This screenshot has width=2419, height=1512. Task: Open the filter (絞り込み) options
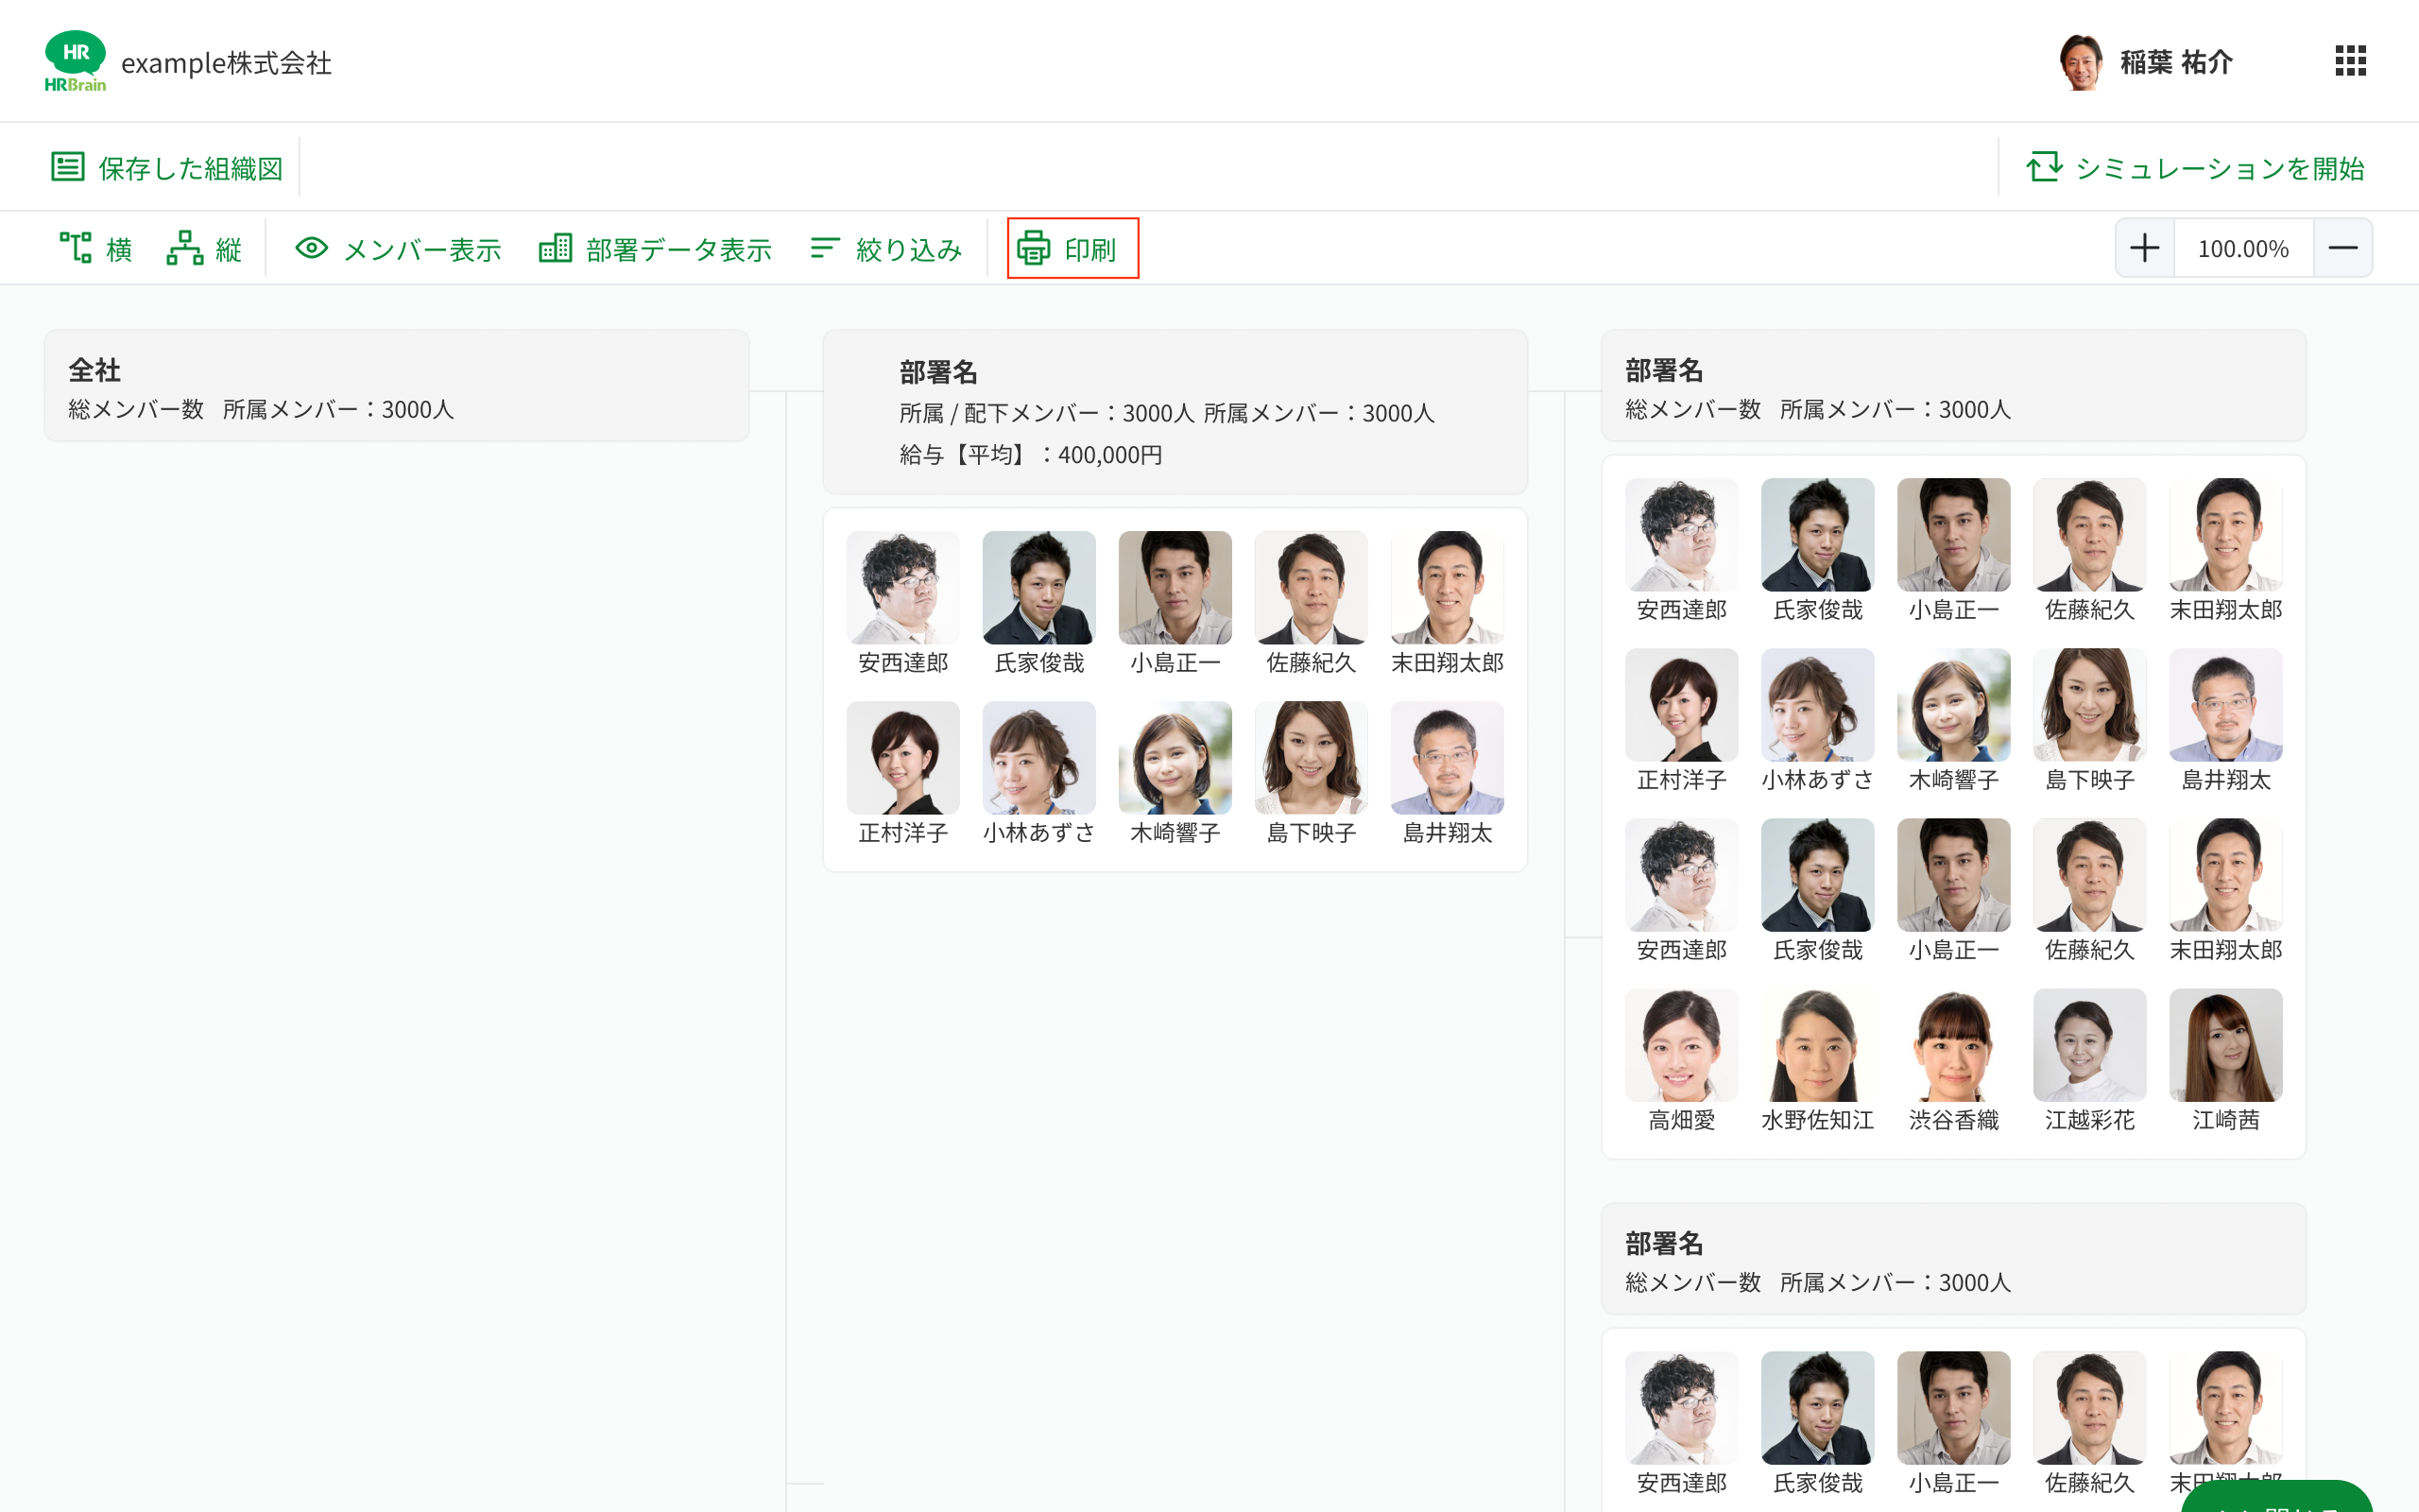885,248
